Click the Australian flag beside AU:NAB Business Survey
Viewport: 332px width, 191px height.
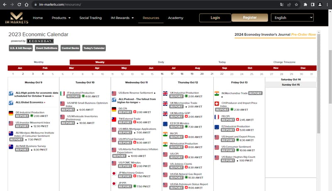11,147
